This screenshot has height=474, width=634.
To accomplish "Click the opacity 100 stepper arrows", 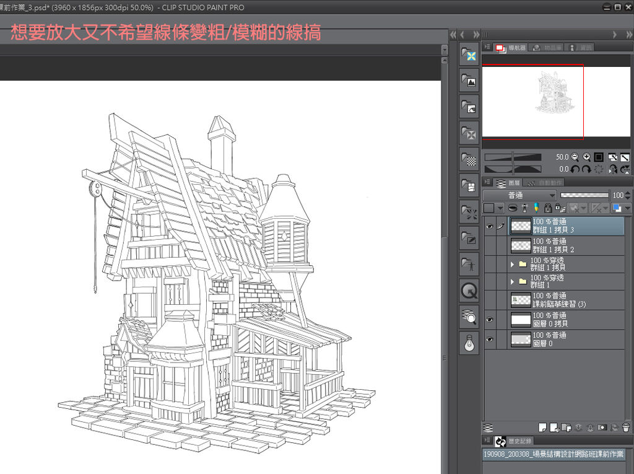I will pos(628,196).
